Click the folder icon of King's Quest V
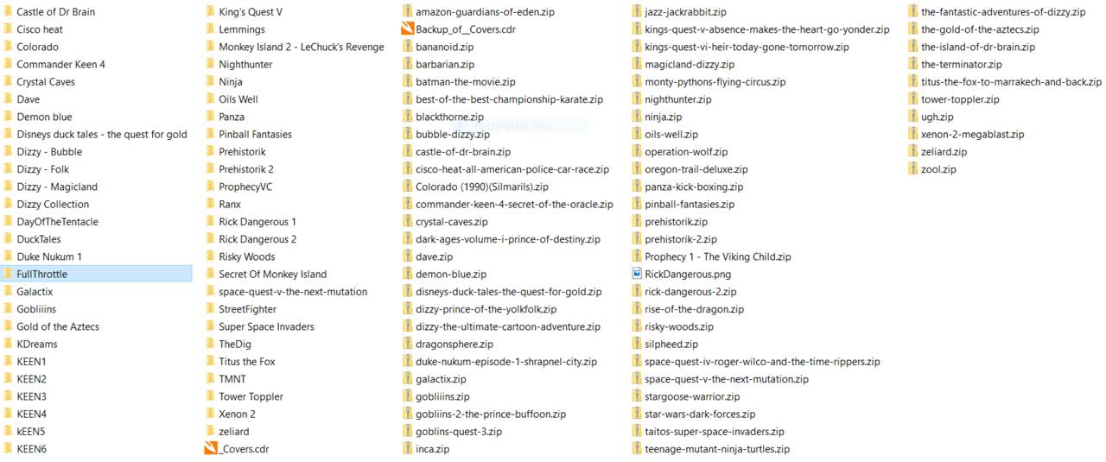 click(210, 12)
